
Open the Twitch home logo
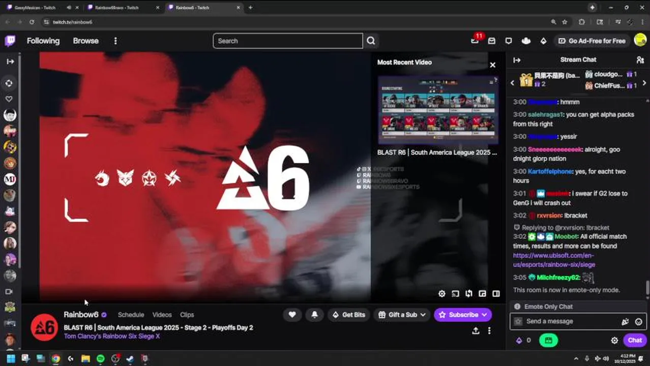(x=10, y=41)
